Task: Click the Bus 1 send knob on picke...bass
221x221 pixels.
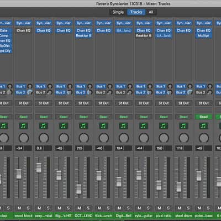Action: [x=210, y=86]
